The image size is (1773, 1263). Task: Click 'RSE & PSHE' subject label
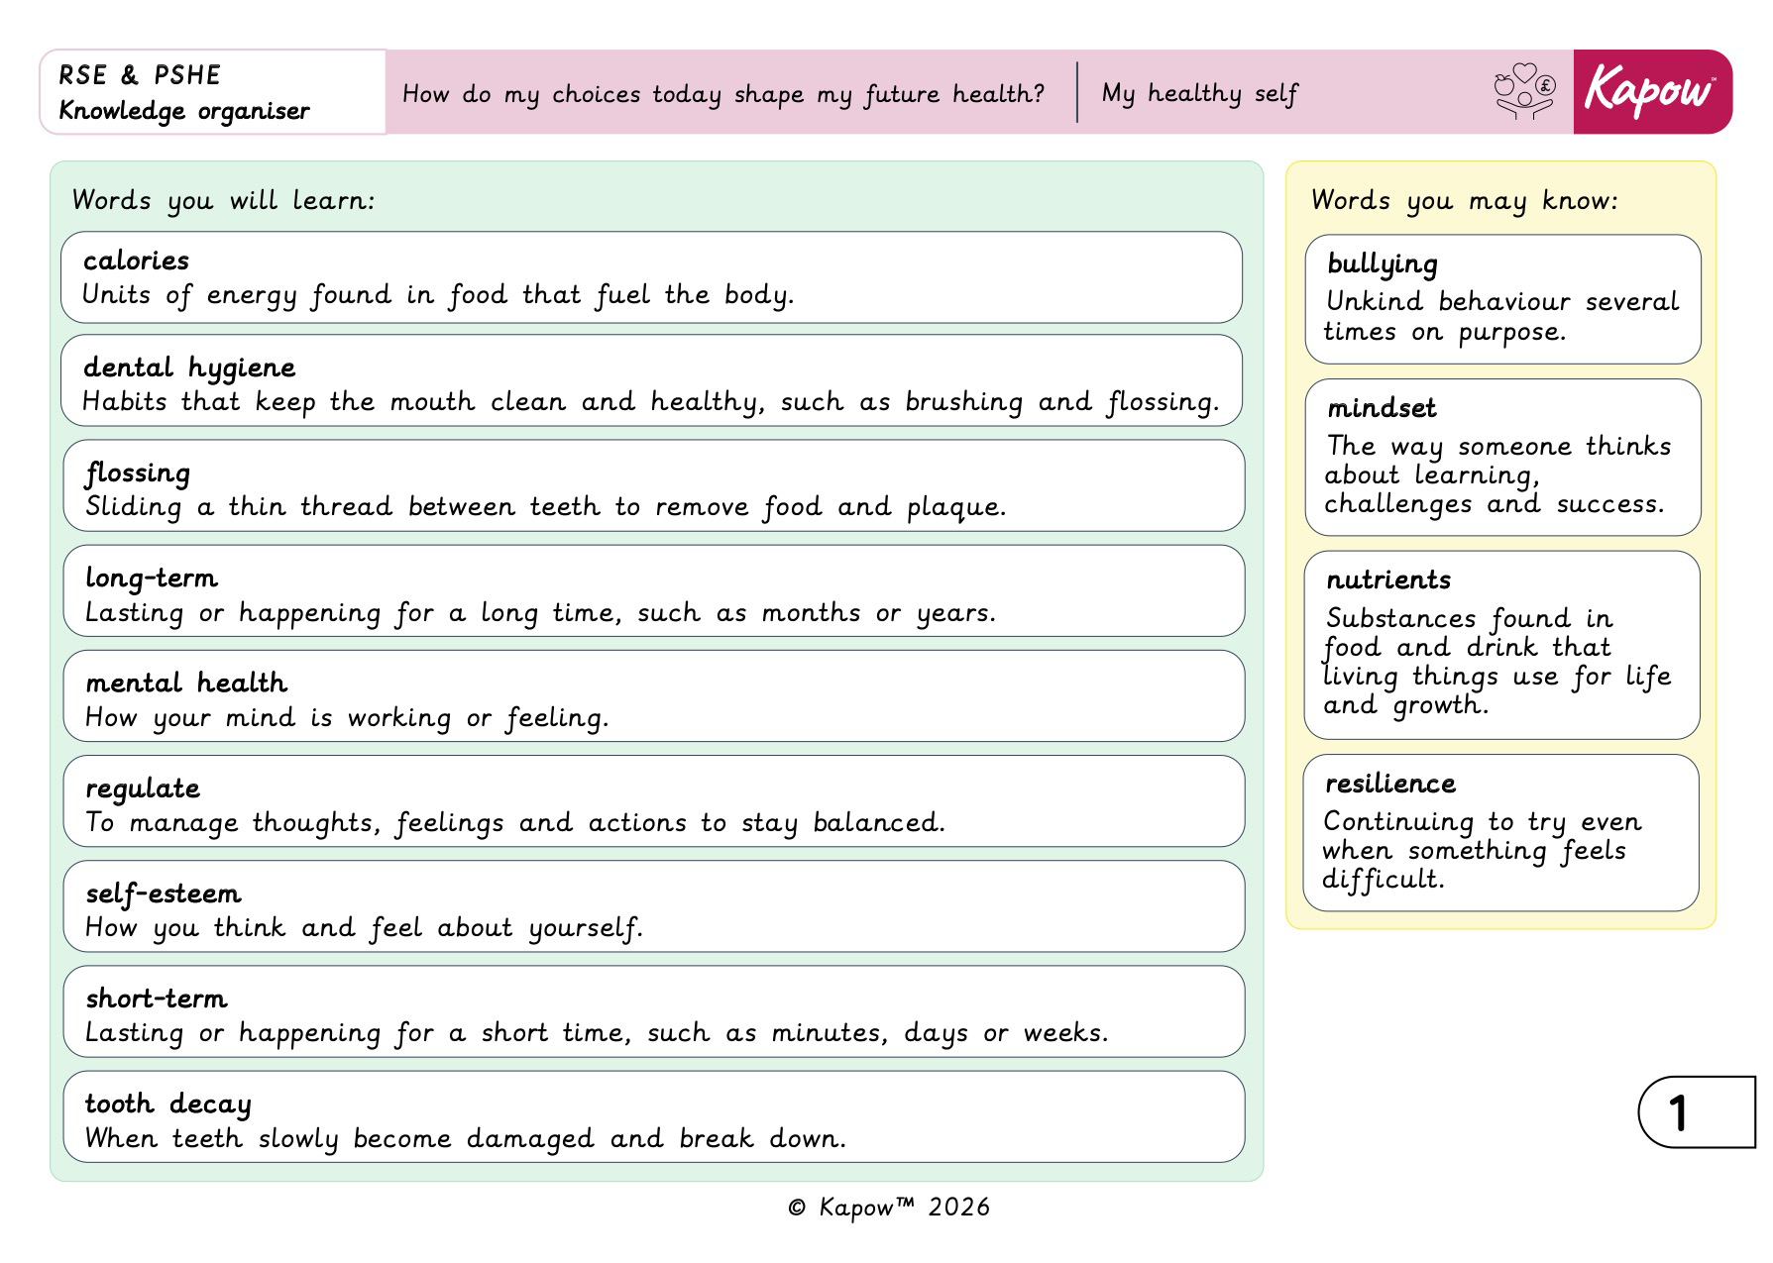click(x=140, y=75)
